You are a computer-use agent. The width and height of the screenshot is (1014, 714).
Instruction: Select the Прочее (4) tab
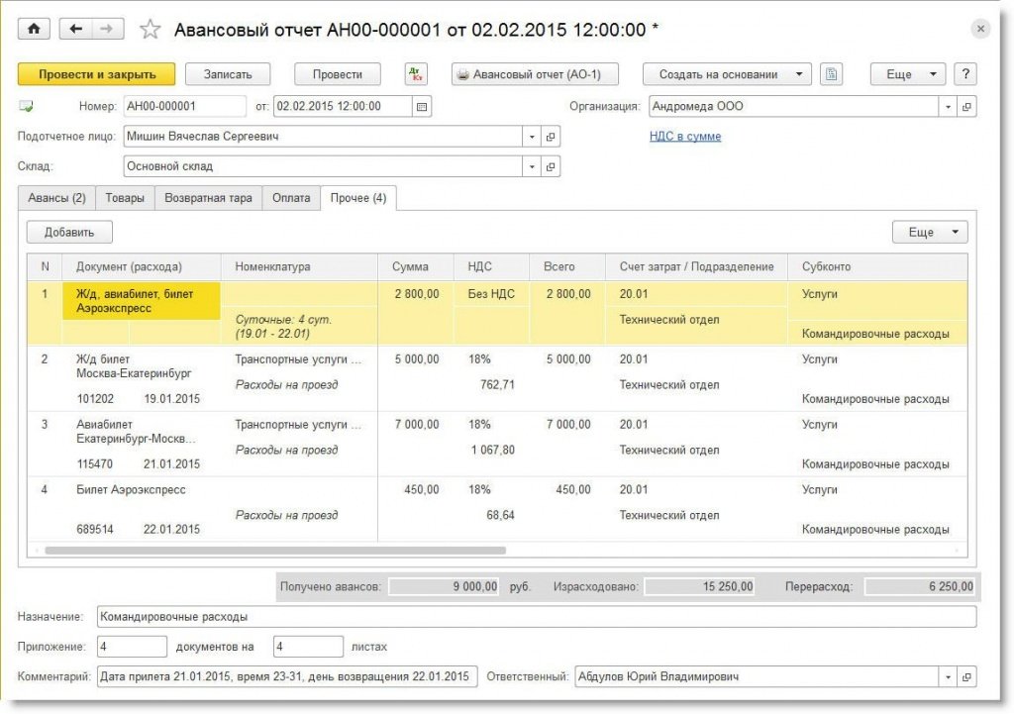(358, 198)
